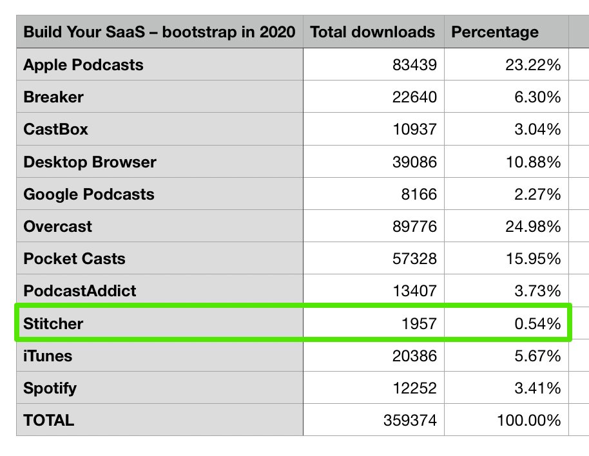Click PodcastAddict downloads value 13407
This screenshot has height=456, width=589.
pos(415,291)
